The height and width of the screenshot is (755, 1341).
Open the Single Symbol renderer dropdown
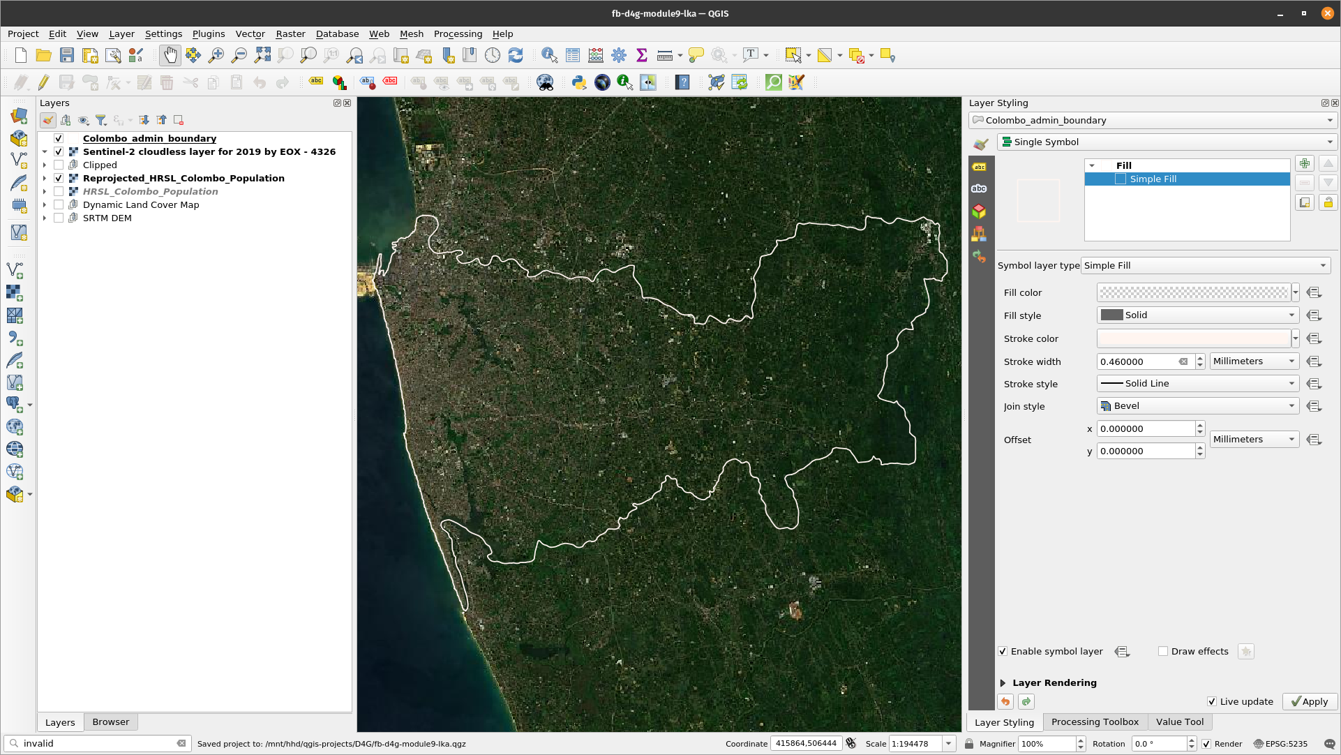pyautogui.click(x=1167, y=142)
